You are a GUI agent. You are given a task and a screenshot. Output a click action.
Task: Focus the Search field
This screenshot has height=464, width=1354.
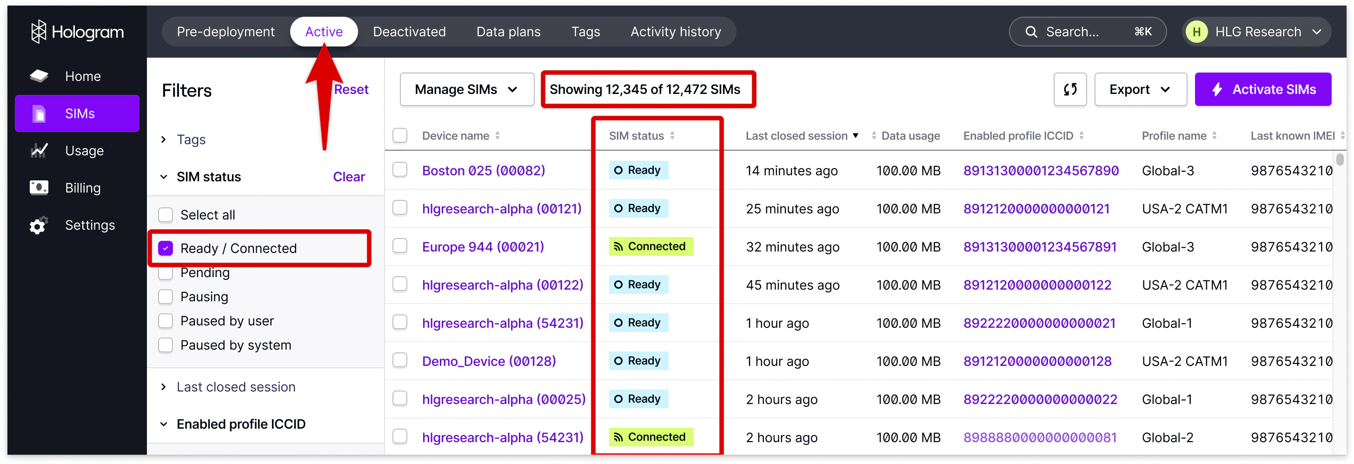(x=1087, y=32)
